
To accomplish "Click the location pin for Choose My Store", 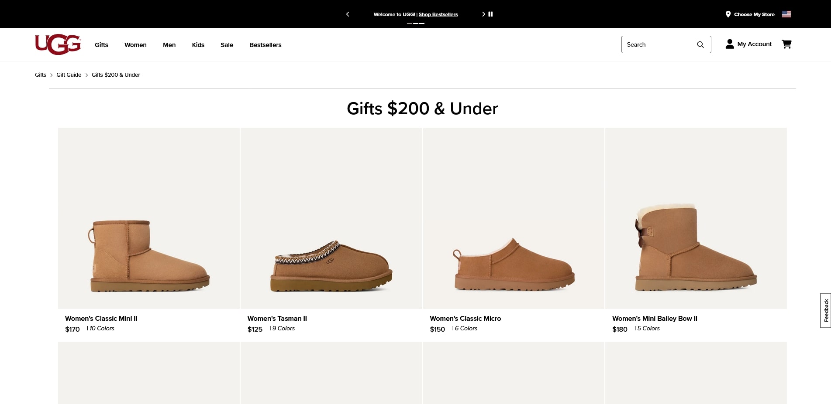I will (x=728, y=14).
